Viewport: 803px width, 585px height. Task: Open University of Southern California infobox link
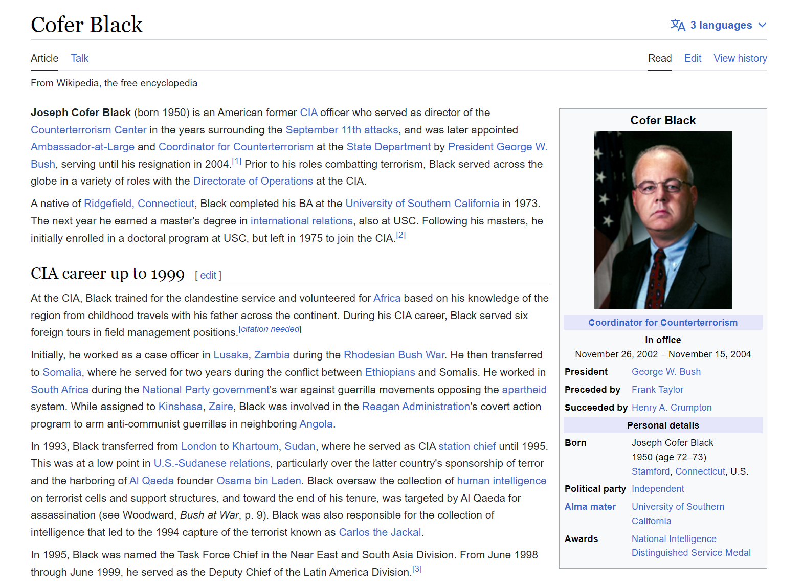tap(678, 514)
